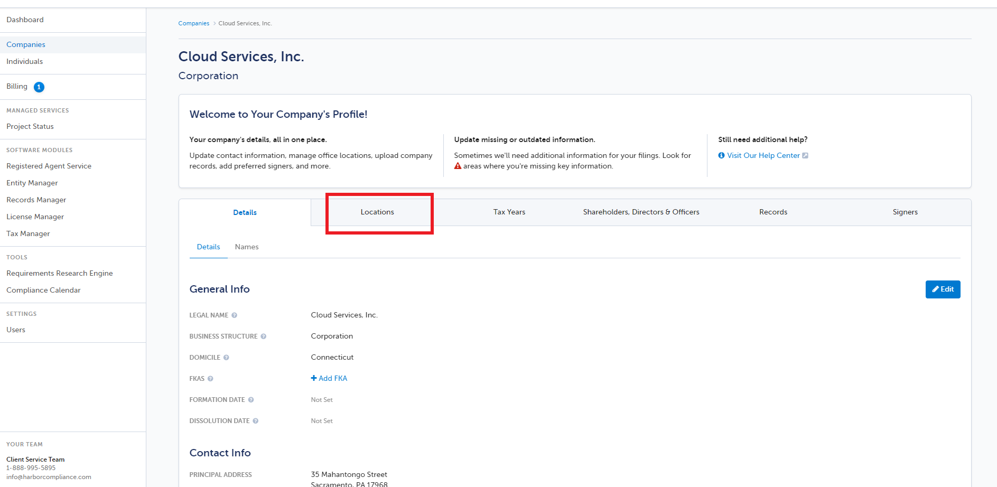Click the FKAS help question icon

(210, 379)
